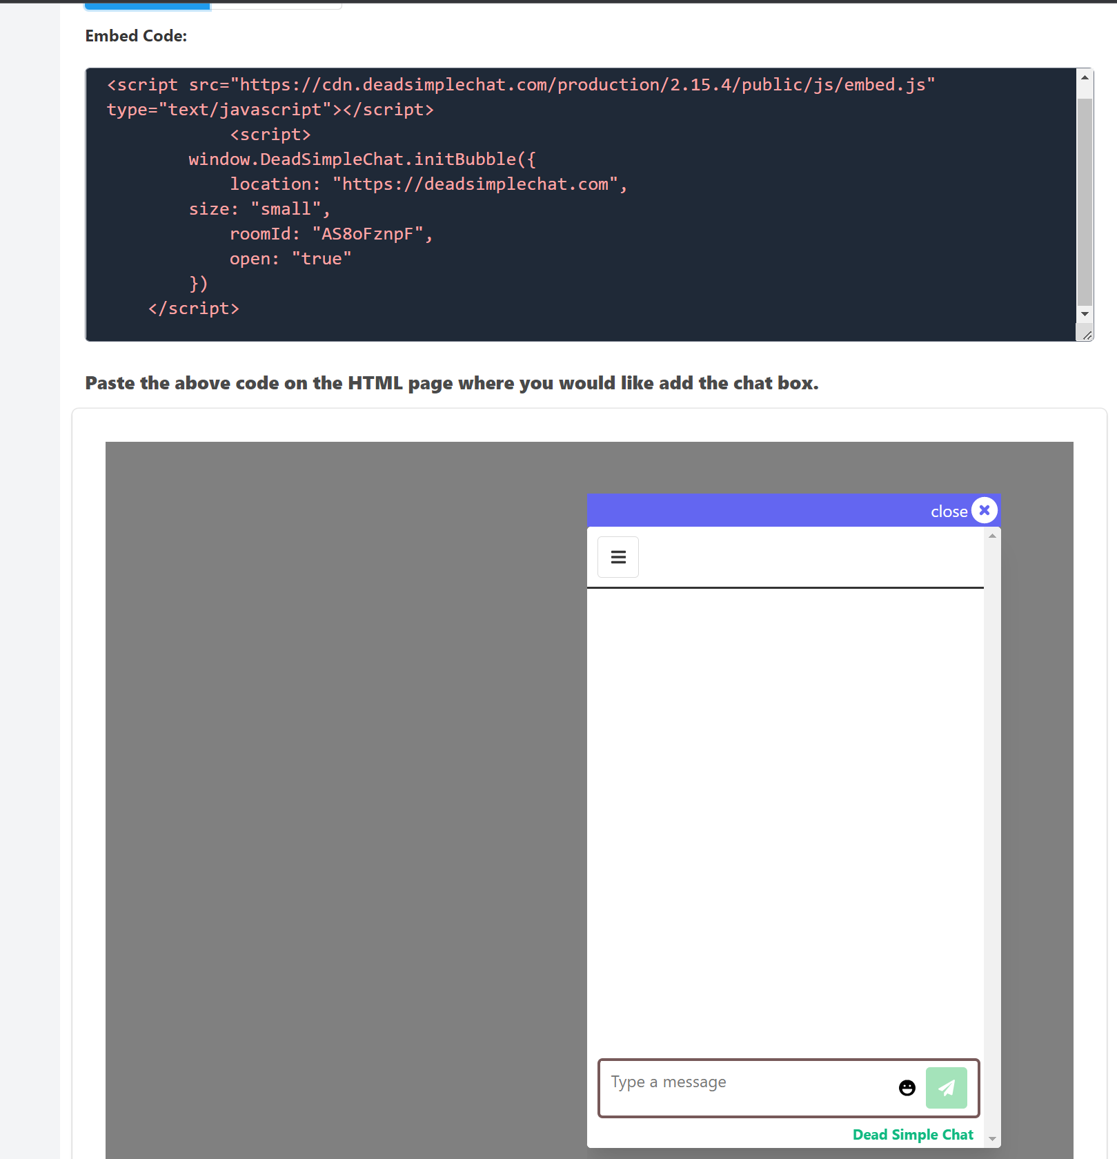Image resolution: width=1117 pixels, height=1159 pixels.
Task: Click scroll up arrow of embed code box
Action: point(1085,77)
